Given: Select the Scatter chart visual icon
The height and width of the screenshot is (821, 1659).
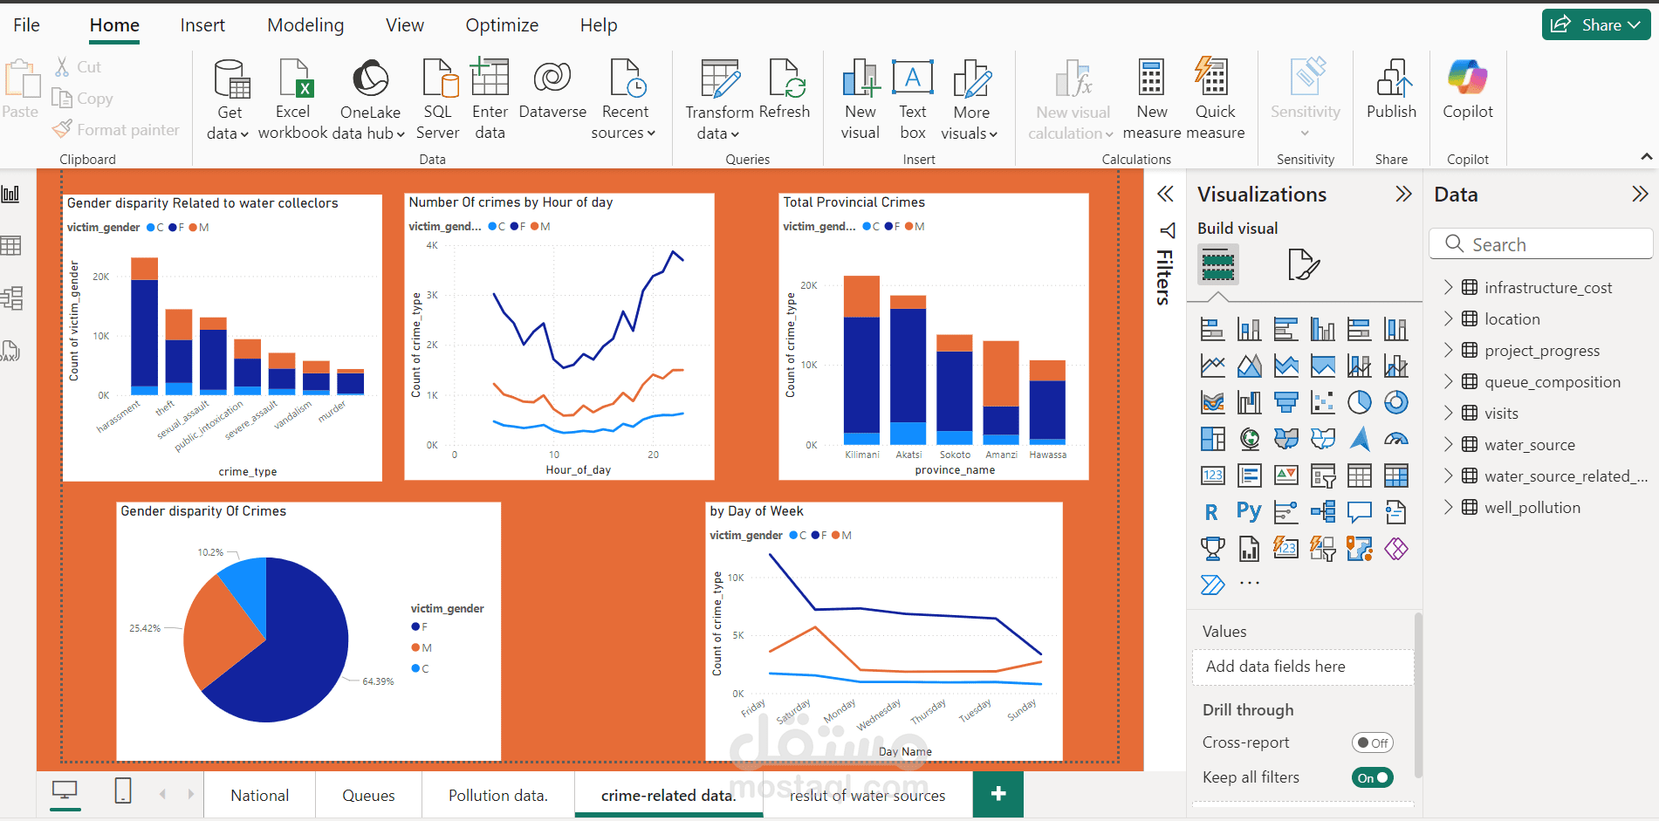Looking at the screenshot, I should tap(1322, 402).
